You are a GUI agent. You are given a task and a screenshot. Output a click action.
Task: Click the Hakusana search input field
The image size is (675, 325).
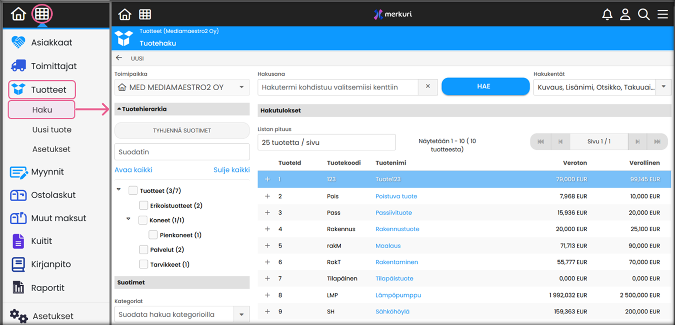[x=337, y=87]
